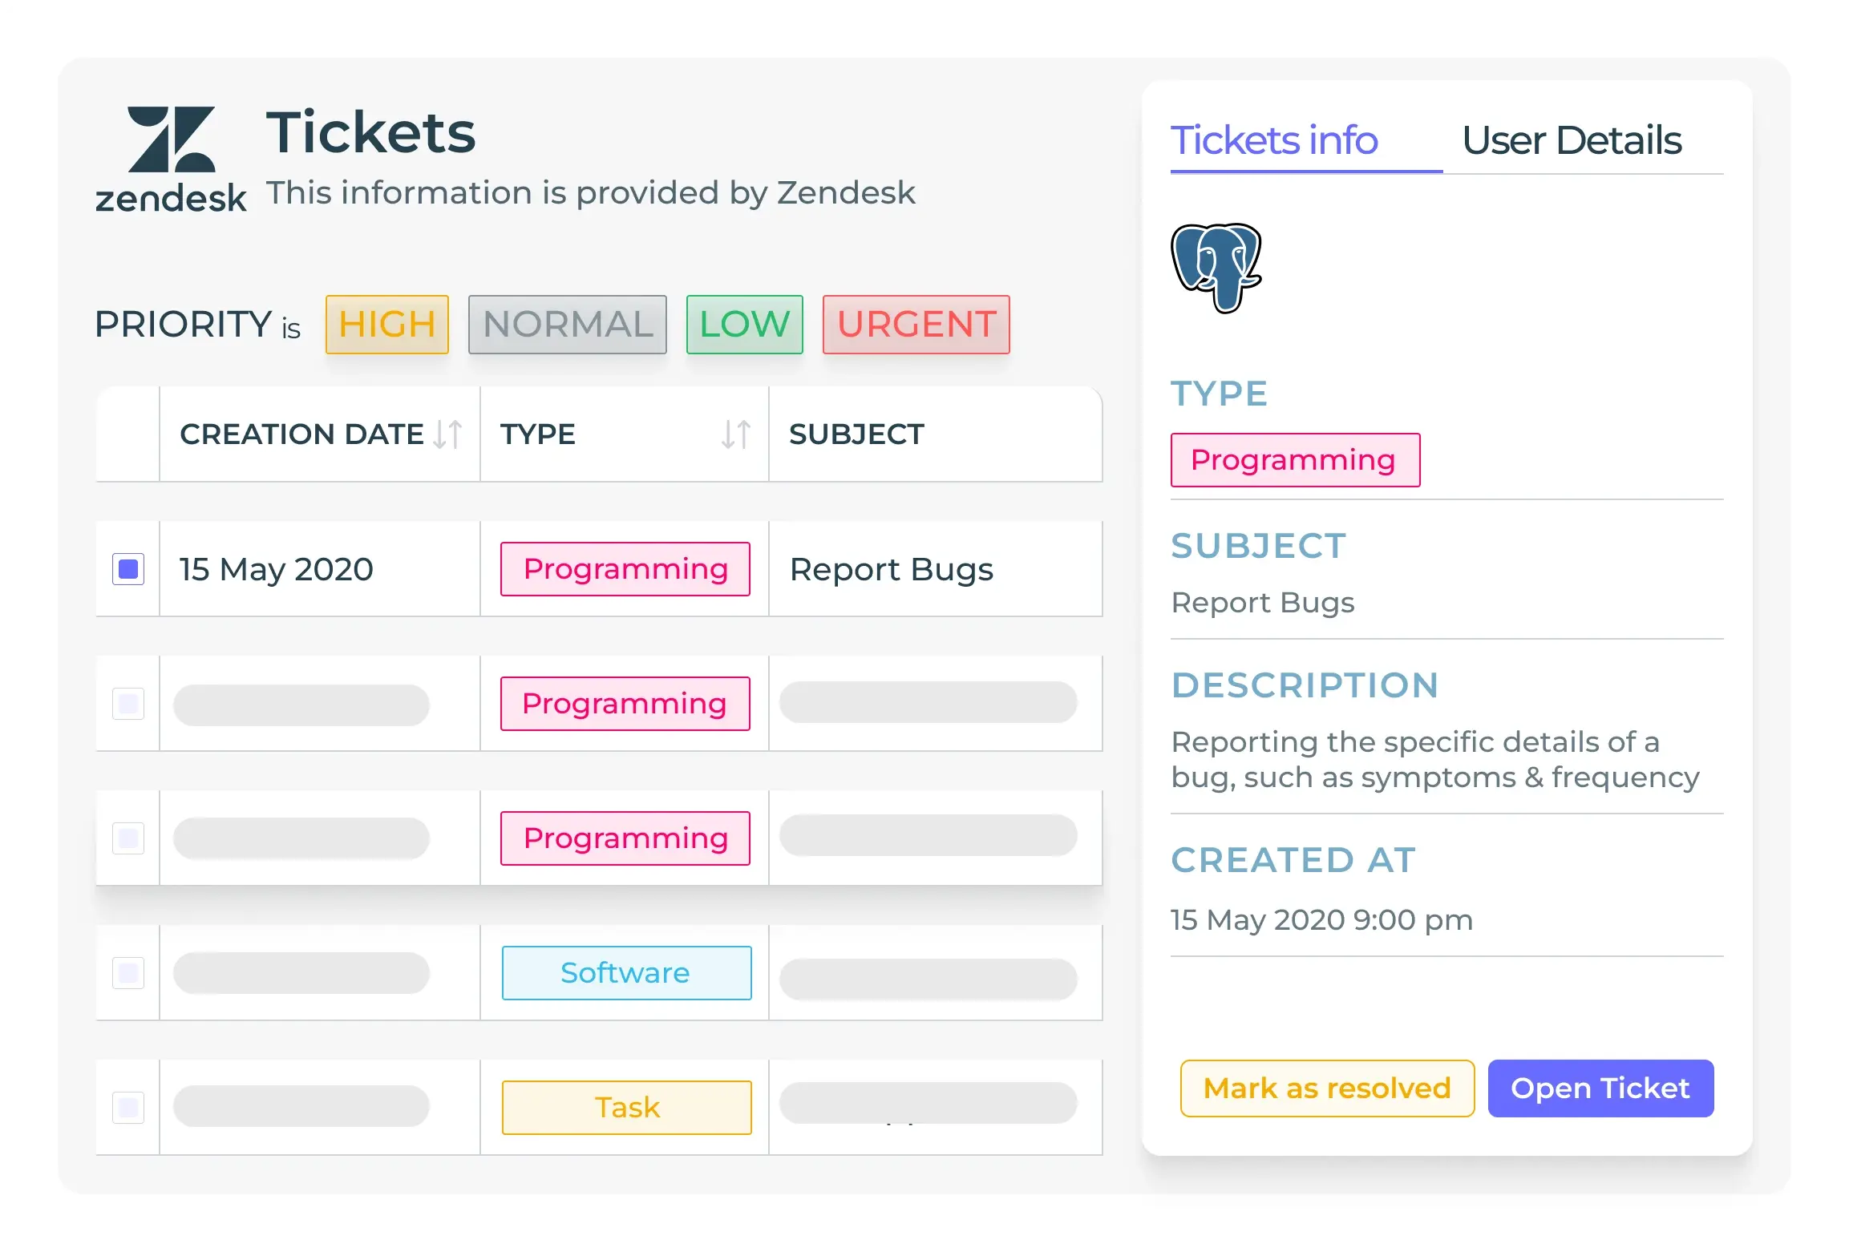The width and height of the screenshot is (1849, 1252).
Task: Filter by NORMAL priority tag
Action: point(568,325)
